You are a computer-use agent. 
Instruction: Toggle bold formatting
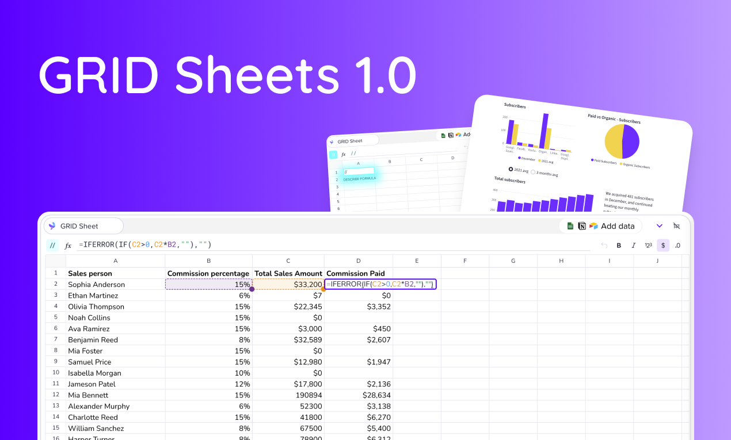pyautogui.click(x=619, y=245)
